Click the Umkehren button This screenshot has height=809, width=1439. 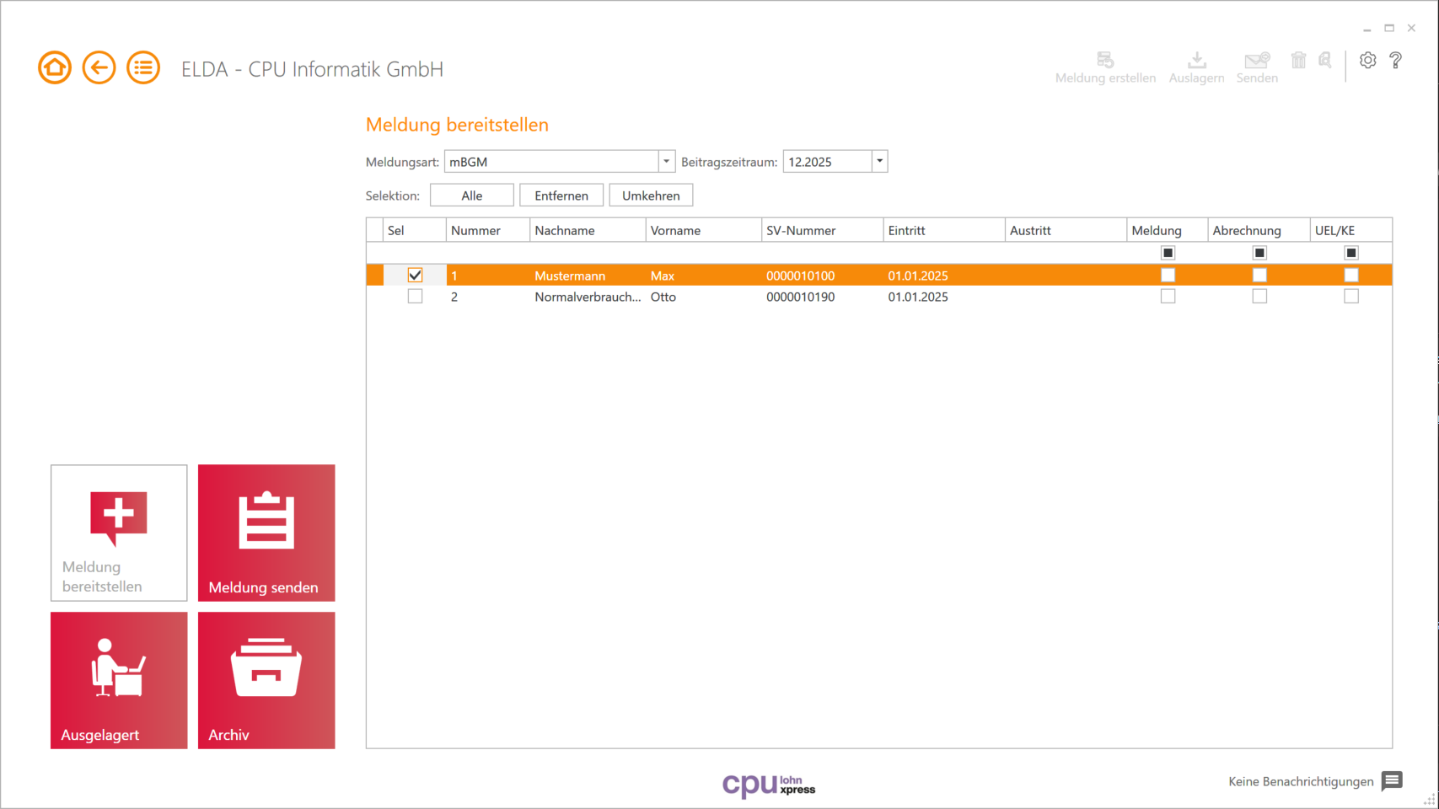(651, 196)
